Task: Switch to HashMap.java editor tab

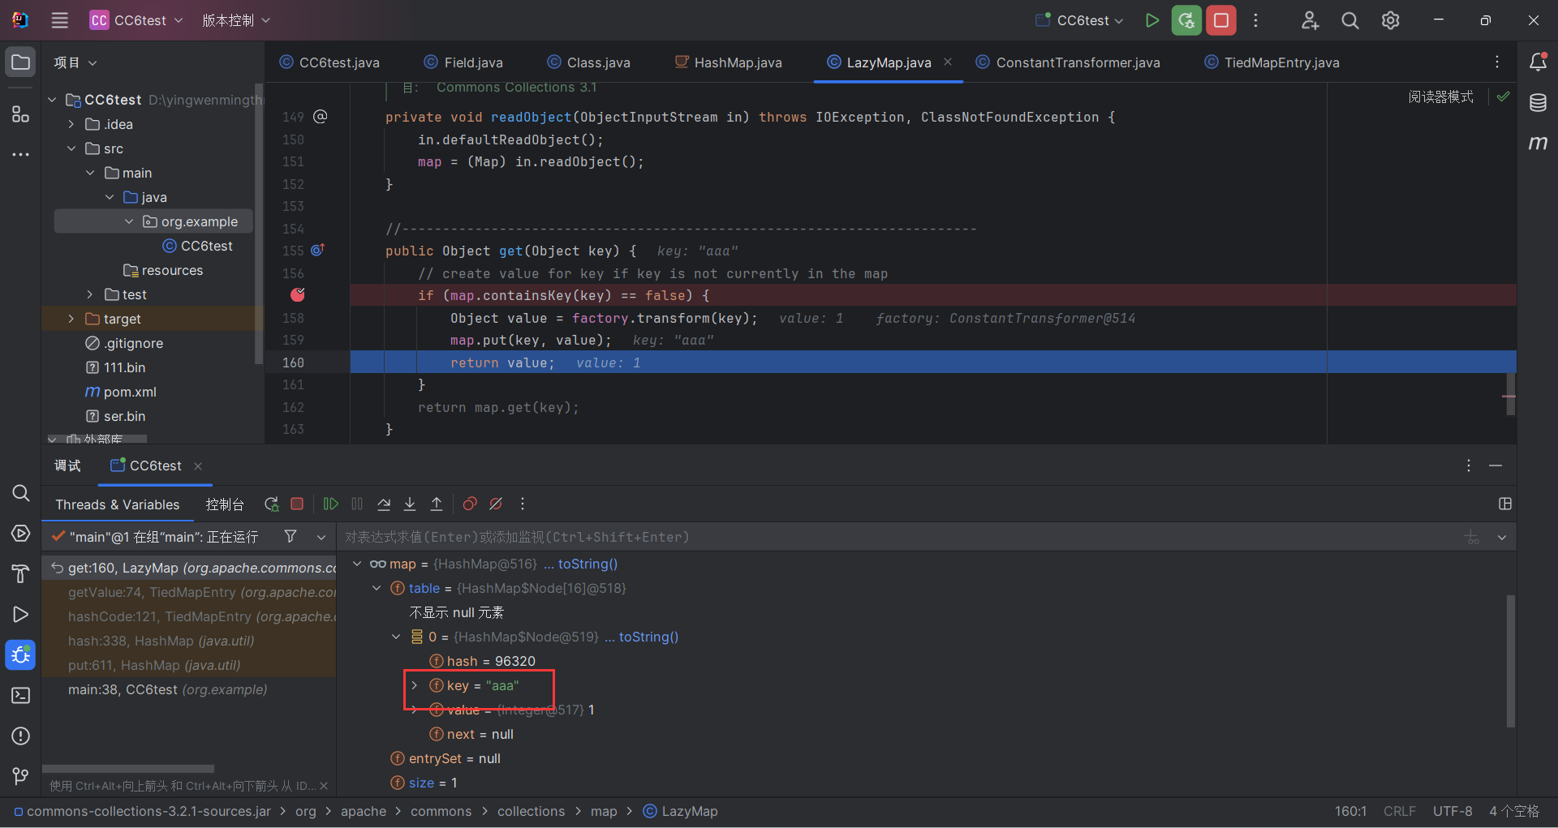Action: pos(729,62)
